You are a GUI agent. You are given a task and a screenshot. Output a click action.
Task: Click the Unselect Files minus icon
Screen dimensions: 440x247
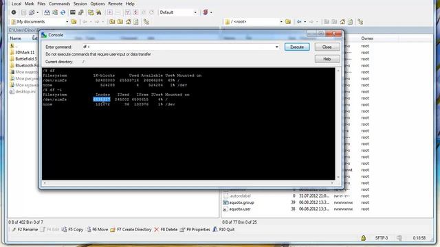pyautogui.click(x=118, y=12)
